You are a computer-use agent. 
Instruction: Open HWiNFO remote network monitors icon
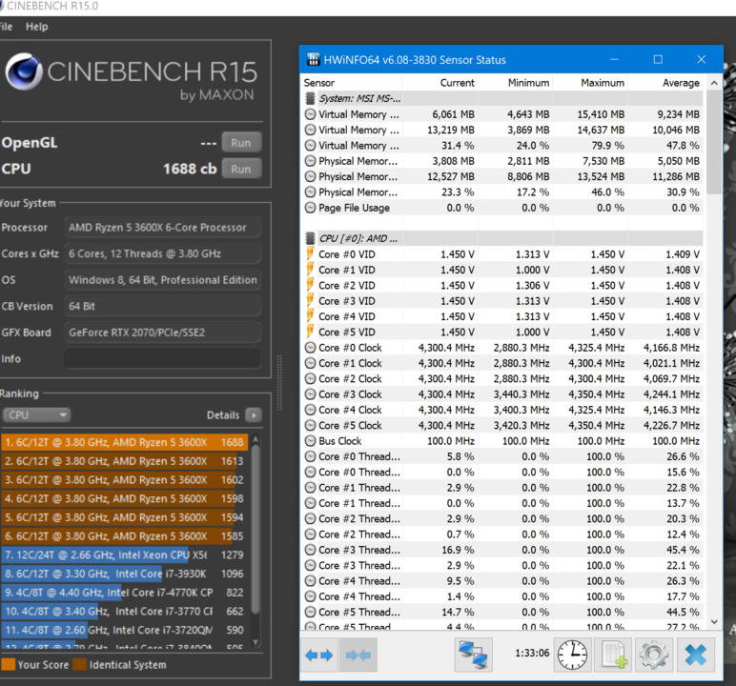point(473,655)
